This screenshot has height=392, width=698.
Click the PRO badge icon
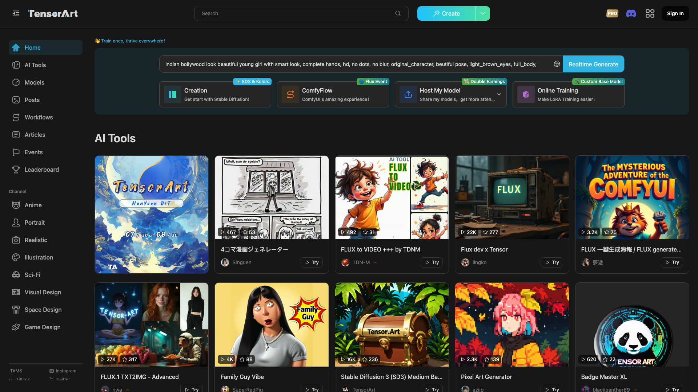pos(612,13)
